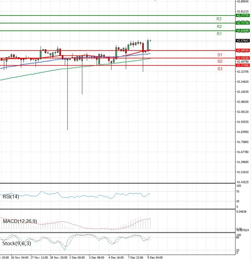Click the current price tag 42.57642

coord(243,41)
